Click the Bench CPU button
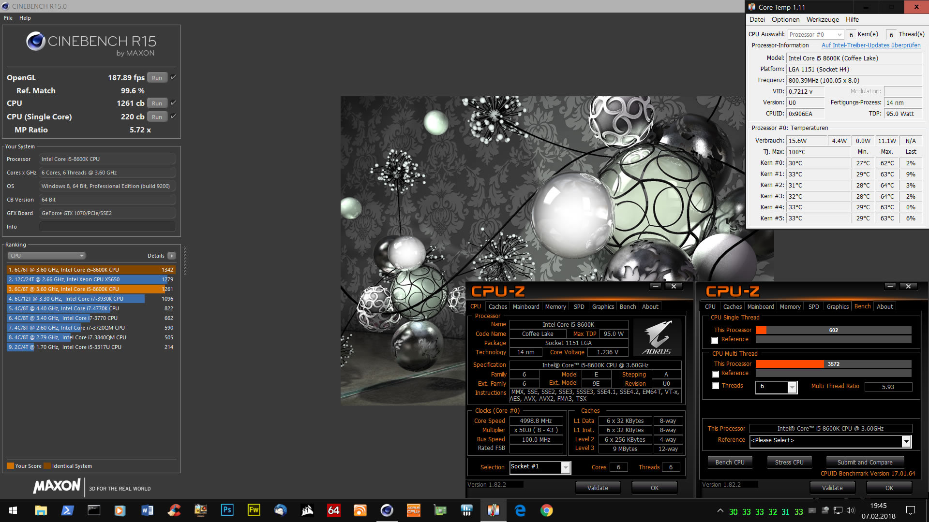The image size is (929, 522). [730, 463]
